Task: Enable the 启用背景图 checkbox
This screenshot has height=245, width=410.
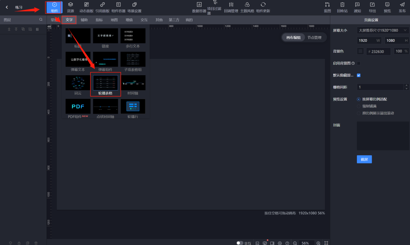Action: point(359,63)
